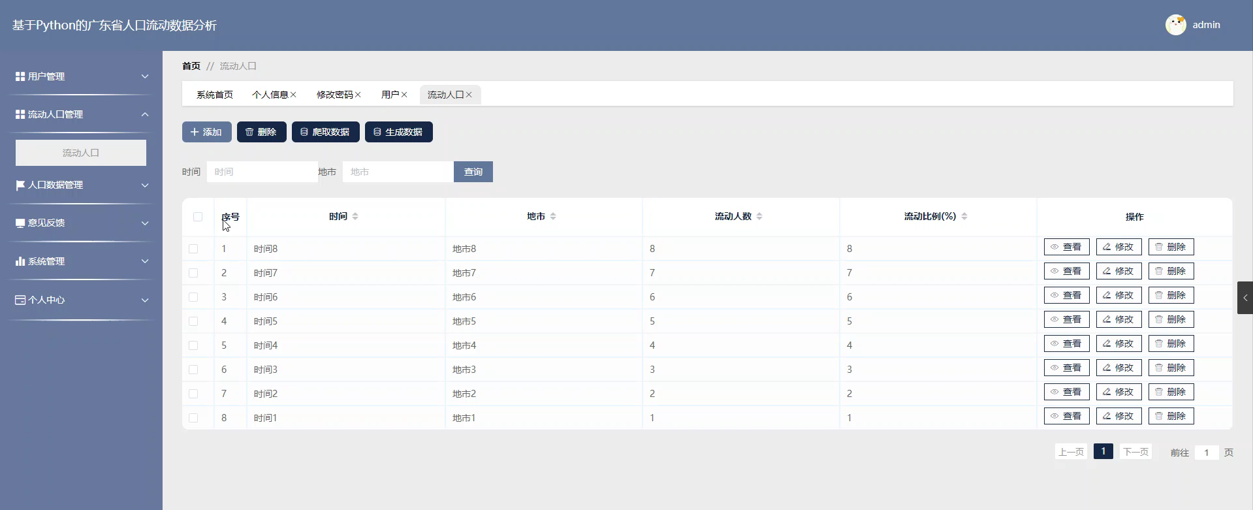Expand the 个人中心 menu chevron
1253x510 pixels.
click(x=145, y=300)
